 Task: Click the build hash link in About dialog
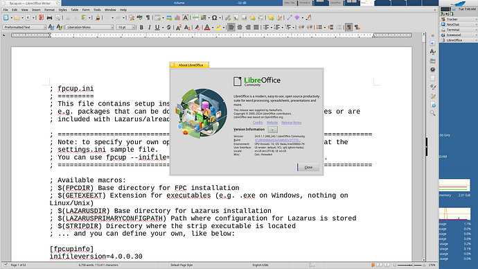[x=277, y=140]
